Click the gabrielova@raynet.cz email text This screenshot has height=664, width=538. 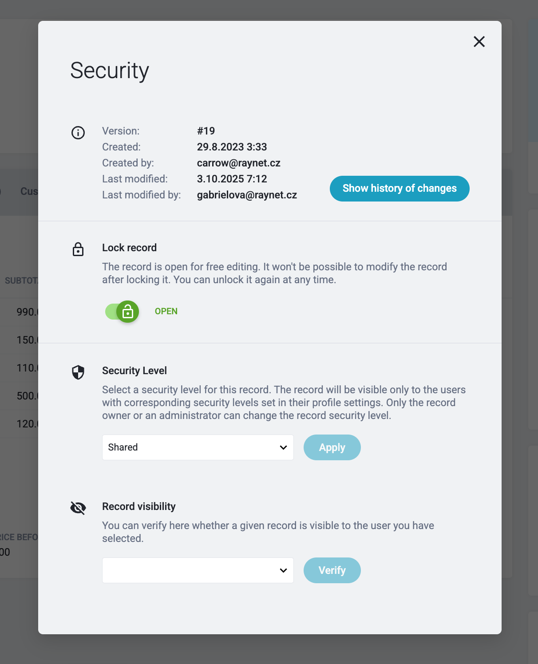pos(247,195)
